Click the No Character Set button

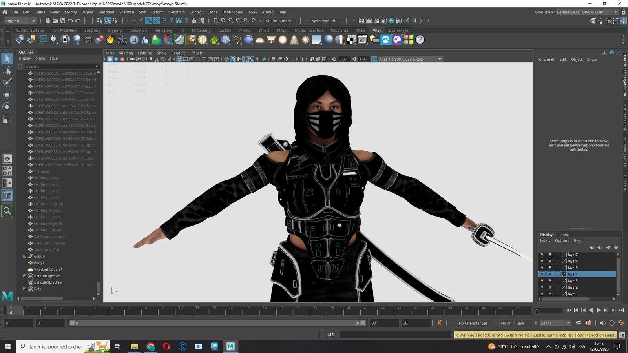click(x=473, y=323)
